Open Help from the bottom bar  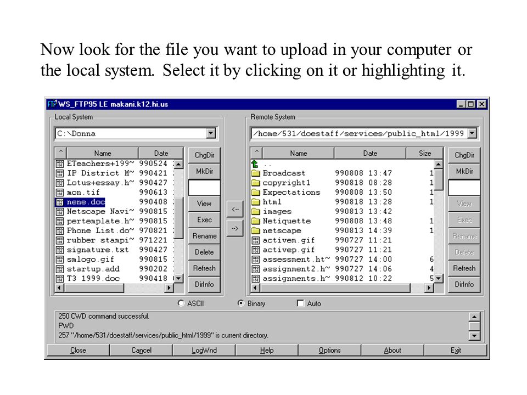(x=267, y=350)
